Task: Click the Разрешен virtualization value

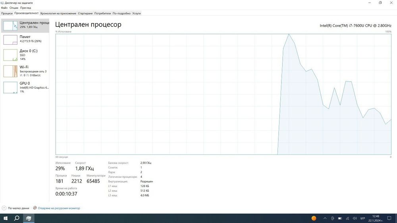Action: coord(146,181)
